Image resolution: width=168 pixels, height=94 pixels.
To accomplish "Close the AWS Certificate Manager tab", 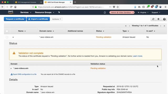I will click(71, 2).
